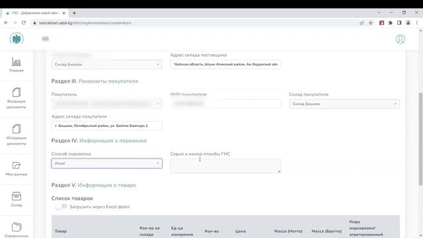This screenshot has width=423, height=238.
Task: Click the Коды маркировки column header
Action: (366, 228)
